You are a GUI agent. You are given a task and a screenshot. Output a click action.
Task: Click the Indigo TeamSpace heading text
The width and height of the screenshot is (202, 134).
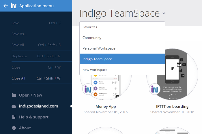tap(119, 13)
